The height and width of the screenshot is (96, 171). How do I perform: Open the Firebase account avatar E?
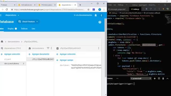click(102, 15)
